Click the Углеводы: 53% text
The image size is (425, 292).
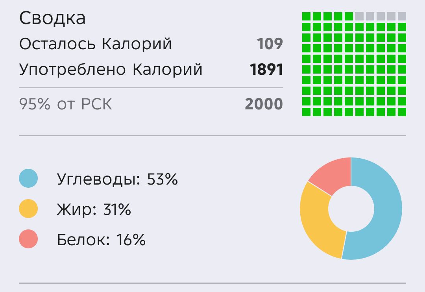pos(117,179)
